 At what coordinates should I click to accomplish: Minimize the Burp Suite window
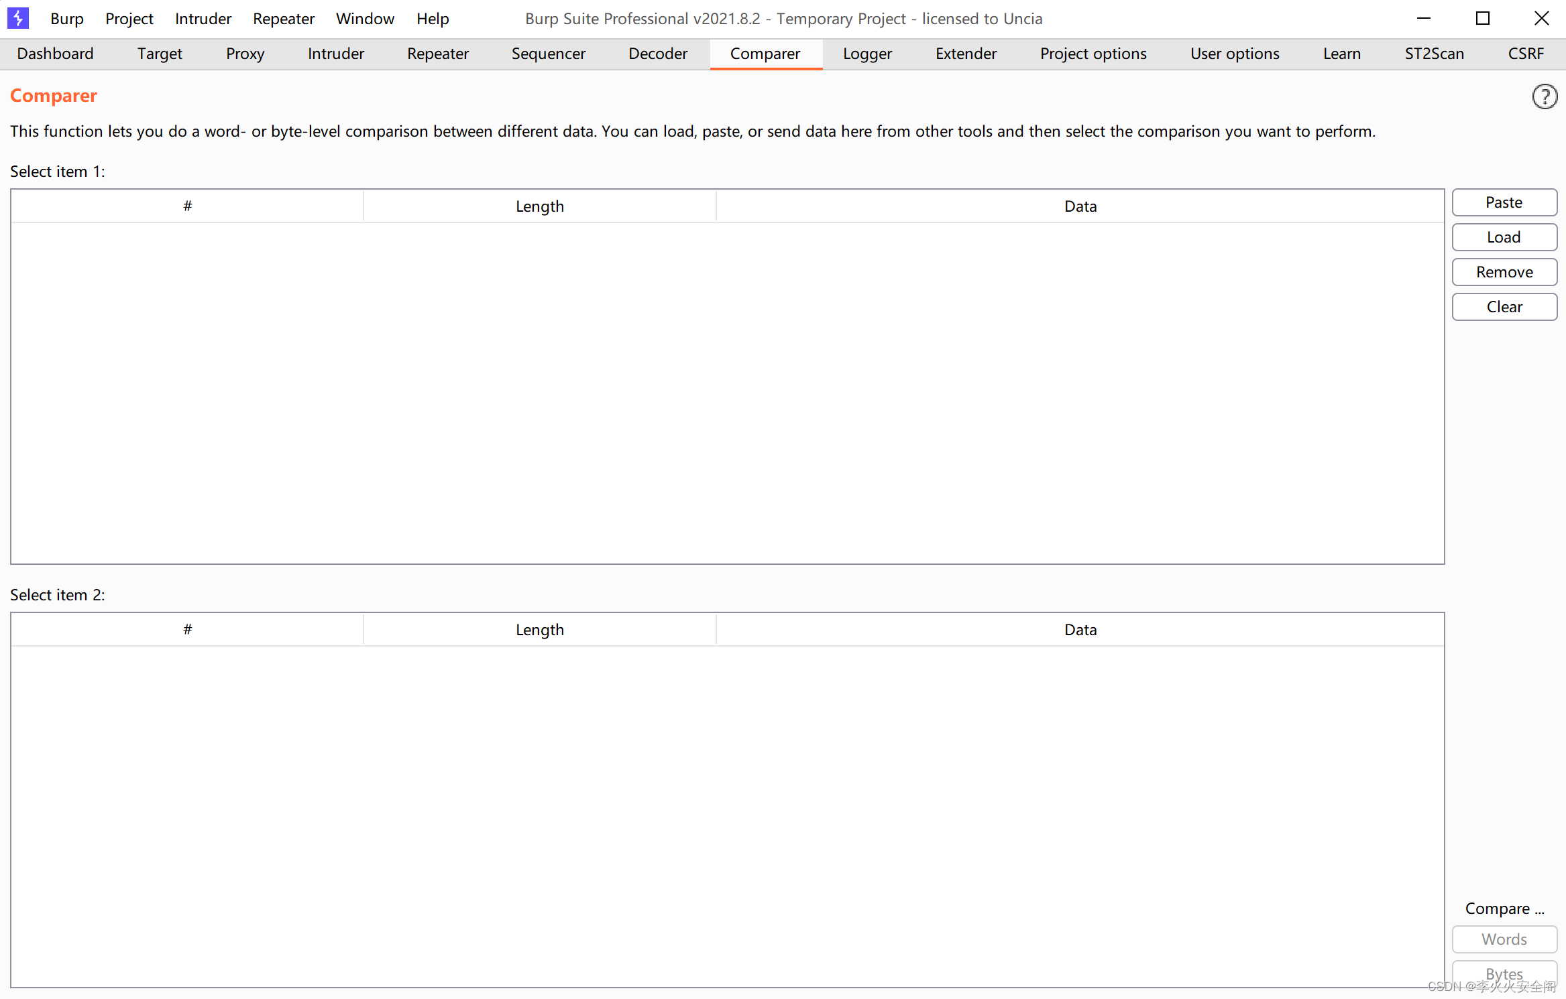click(1424, 19)
